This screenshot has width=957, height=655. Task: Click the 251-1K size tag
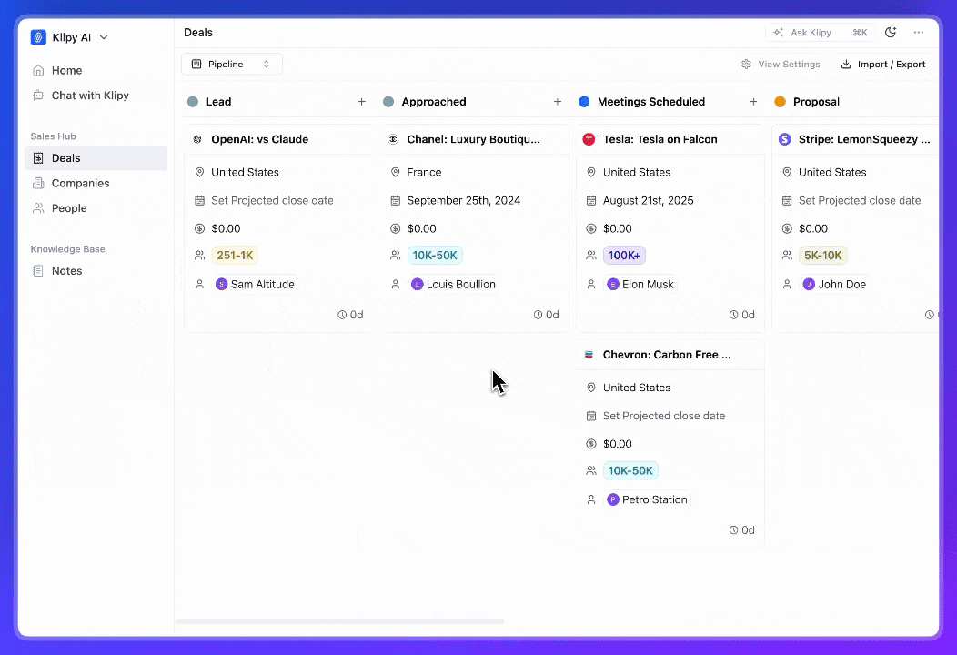235,255
